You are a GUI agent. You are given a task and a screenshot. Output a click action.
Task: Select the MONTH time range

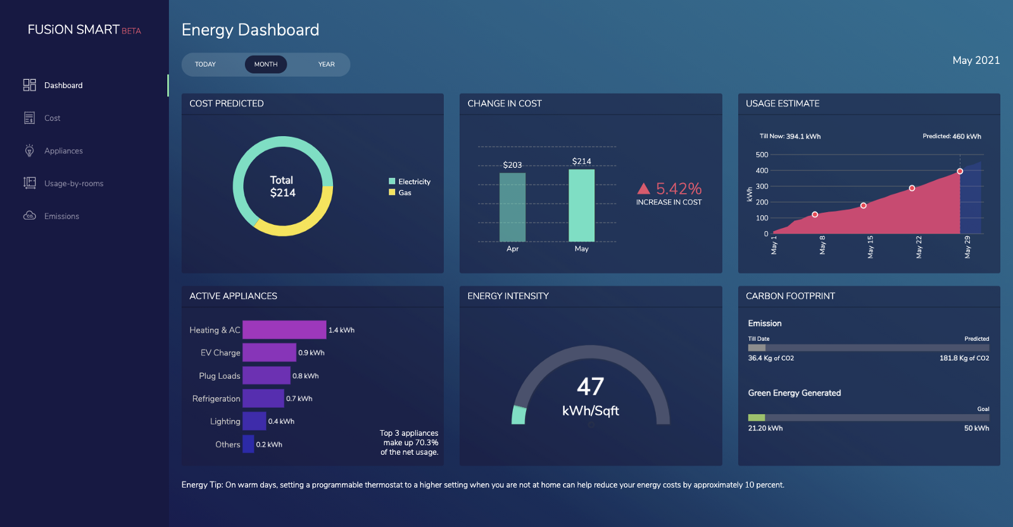[x=266, y=65]
